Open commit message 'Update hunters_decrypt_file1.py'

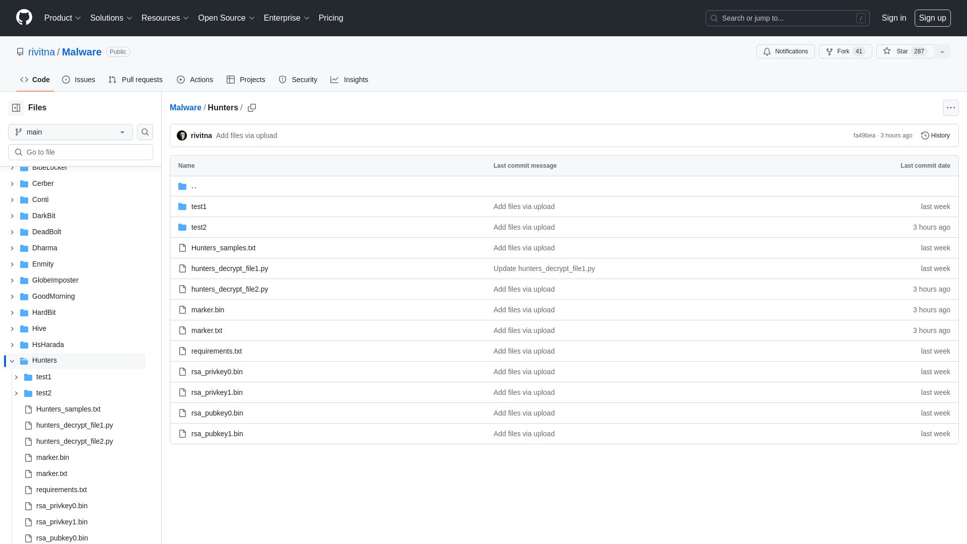pyautogui.click(x=544, y=268)
